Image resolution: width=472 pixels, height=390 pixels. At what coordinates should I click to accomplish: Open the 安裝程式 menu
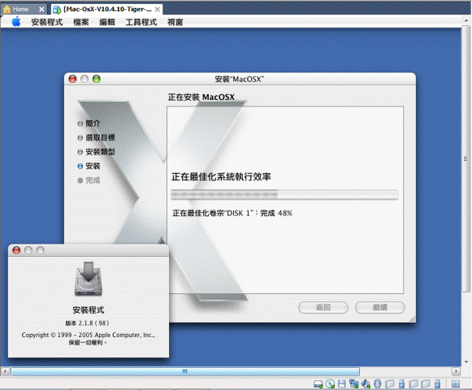[47, 22]
